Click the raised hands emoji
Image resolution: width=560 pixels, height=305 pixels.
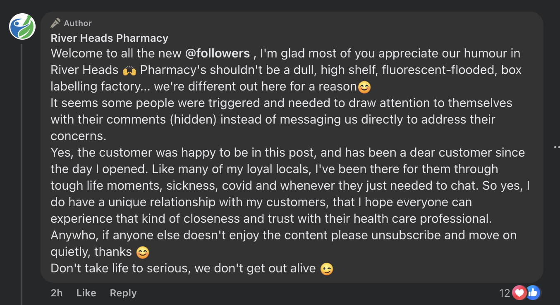tap(129, 70)
